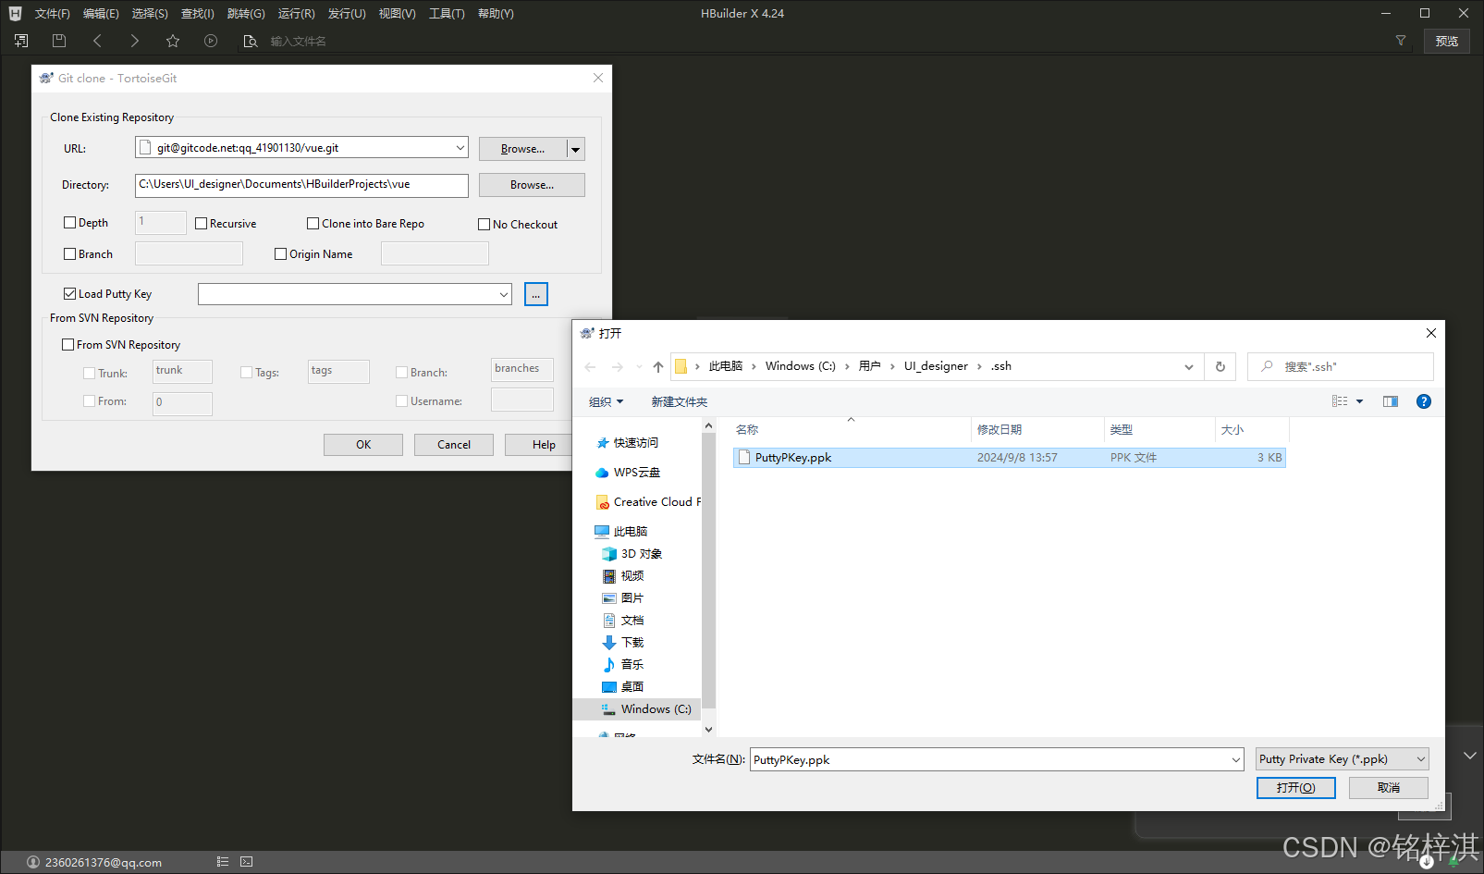Click the file search icon in HBuilder toolbar
The image size is (1484, 874).
click(251, 41)
